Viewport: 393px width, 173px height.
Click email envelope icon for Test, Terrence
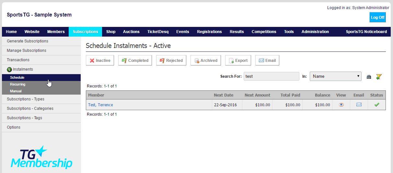359,105
